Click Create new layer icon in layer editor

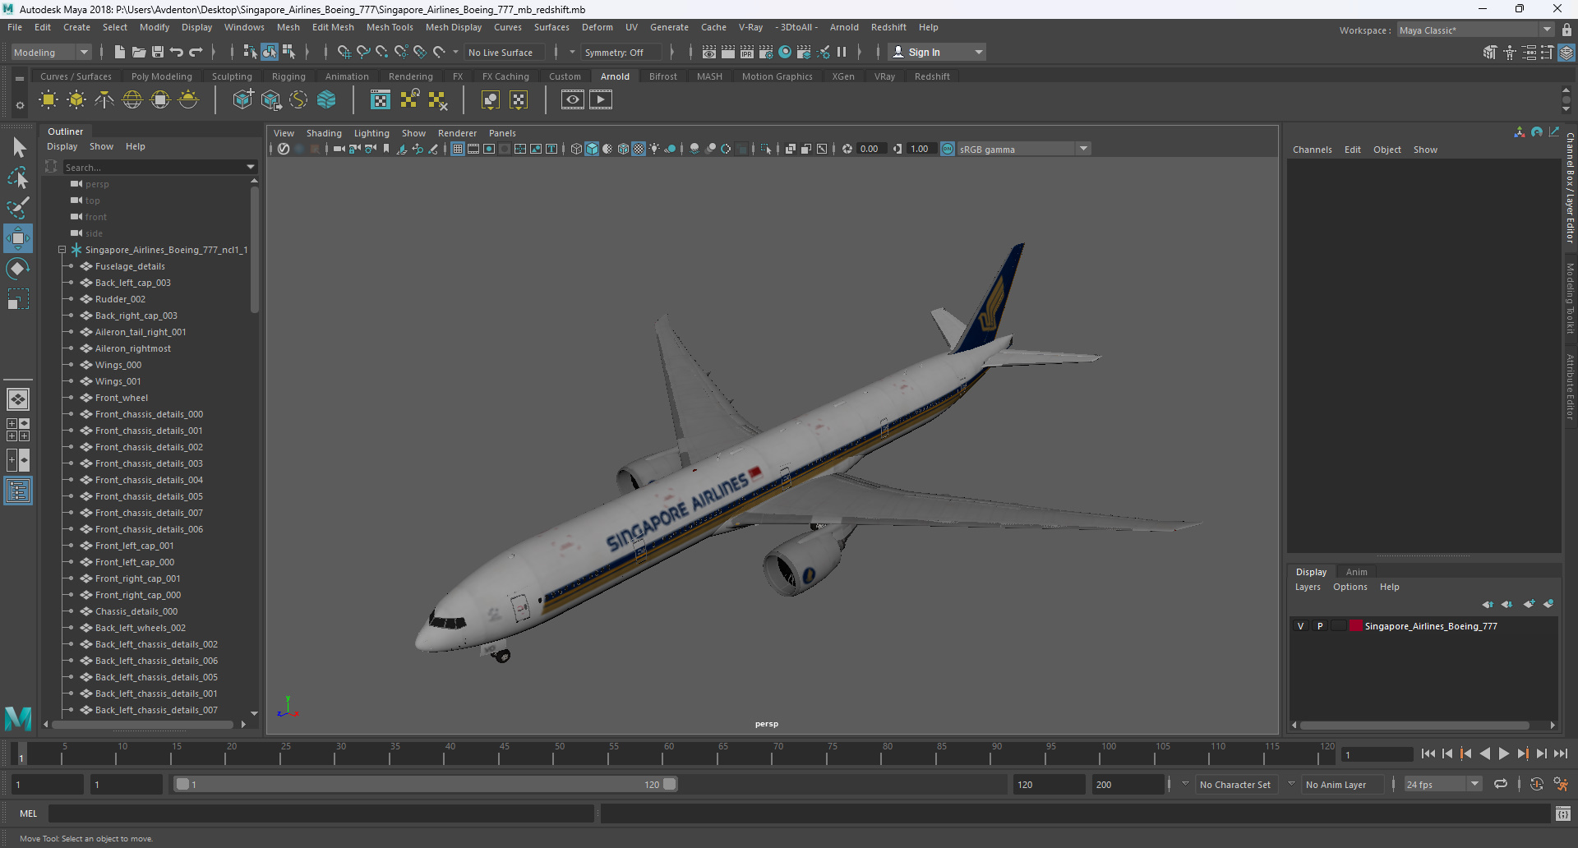pyautogui.click(x=1529, y=604)
